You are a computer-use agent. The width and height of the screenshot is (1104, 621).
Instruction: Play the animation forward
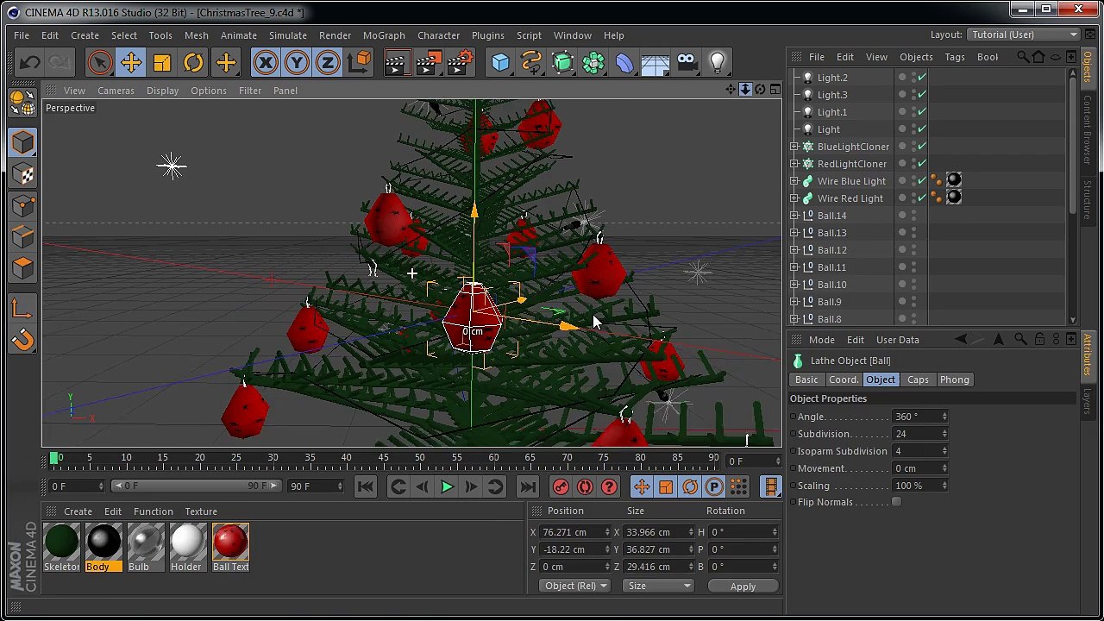tap(447, 487)
